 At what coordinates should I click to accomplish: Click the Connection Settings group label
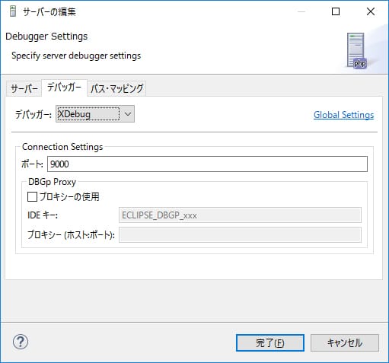coord(62,147)
